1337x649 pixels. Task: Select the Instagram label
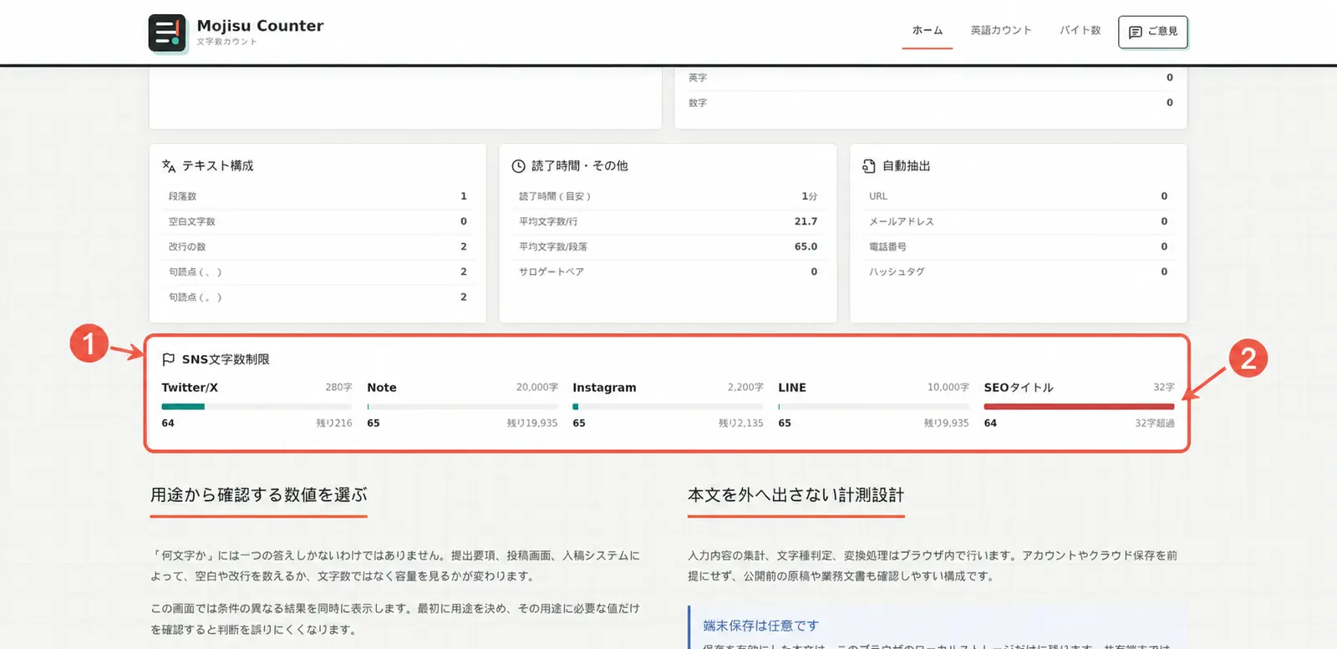click(x=604, y=388)
